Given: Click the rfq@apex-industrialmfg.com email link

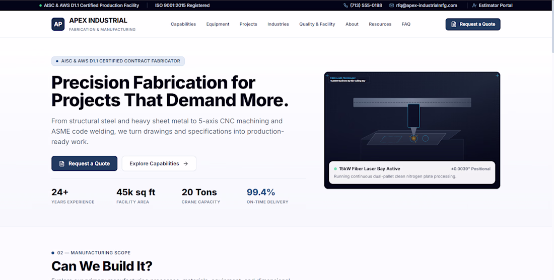Looking at the screenshot, I should click(423, 6).
